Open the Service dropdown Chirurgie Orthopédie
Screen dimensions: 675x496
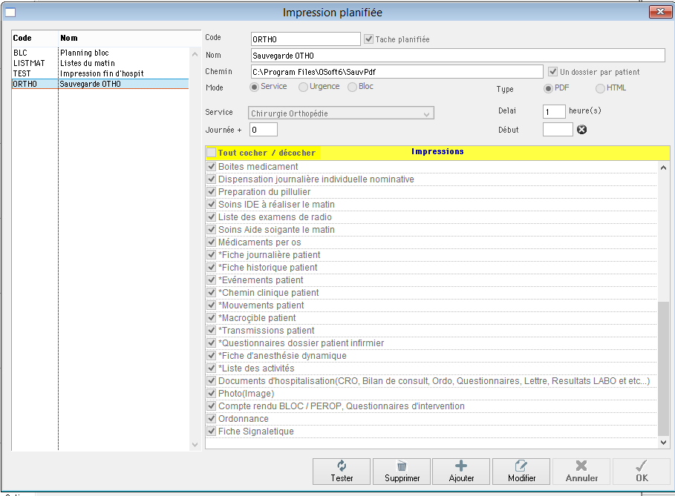[341, 113]
